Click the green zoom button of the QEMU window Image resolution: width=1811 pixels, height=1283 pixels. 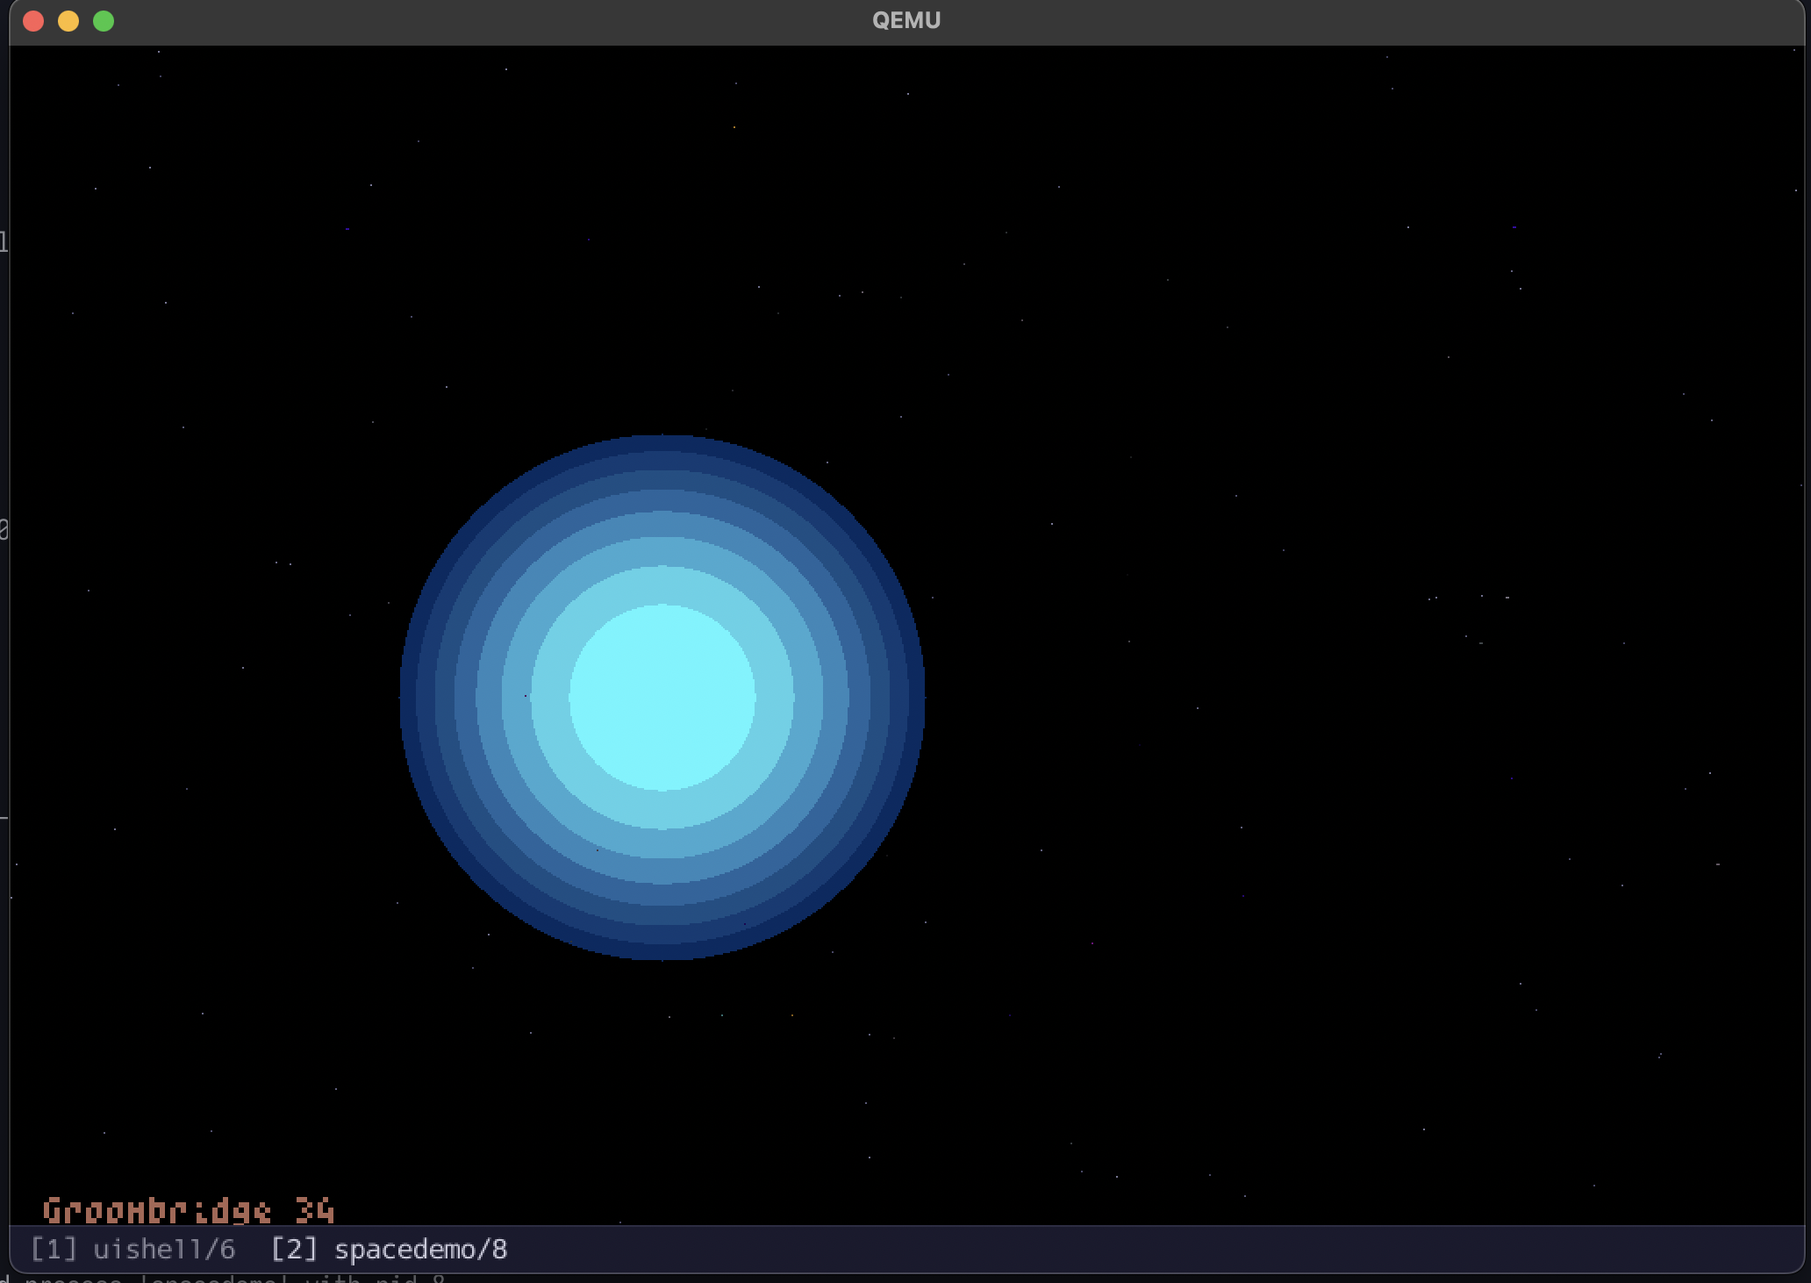click(104, 21)
